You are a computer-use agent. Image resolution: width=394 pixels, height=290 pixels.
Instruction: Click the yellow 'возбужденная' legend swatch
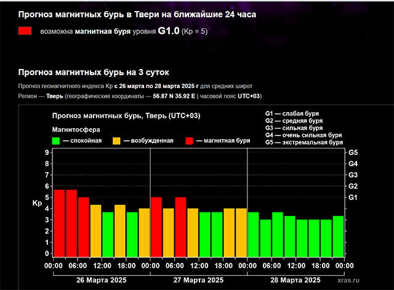tap(116, 141)
